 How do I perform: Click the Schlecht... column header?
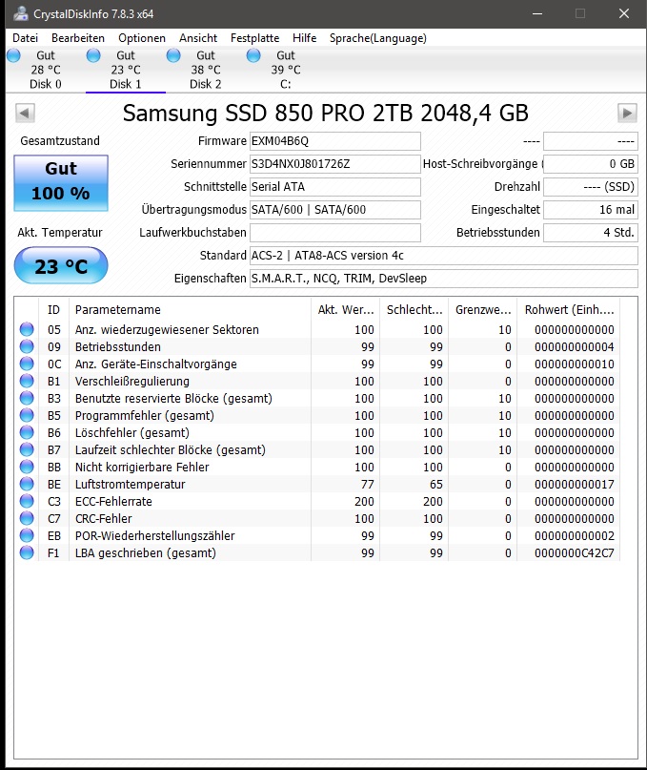[414, 310]
